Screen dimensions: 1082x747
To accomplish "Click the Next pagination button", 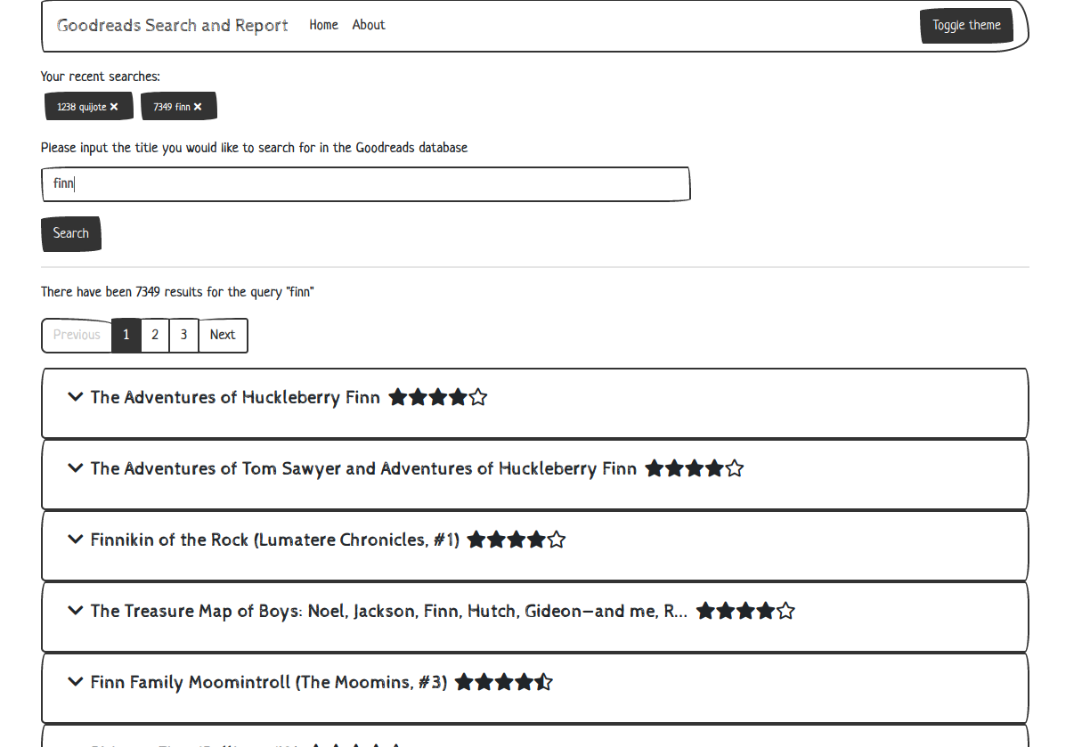I will [x=223, y=335].
